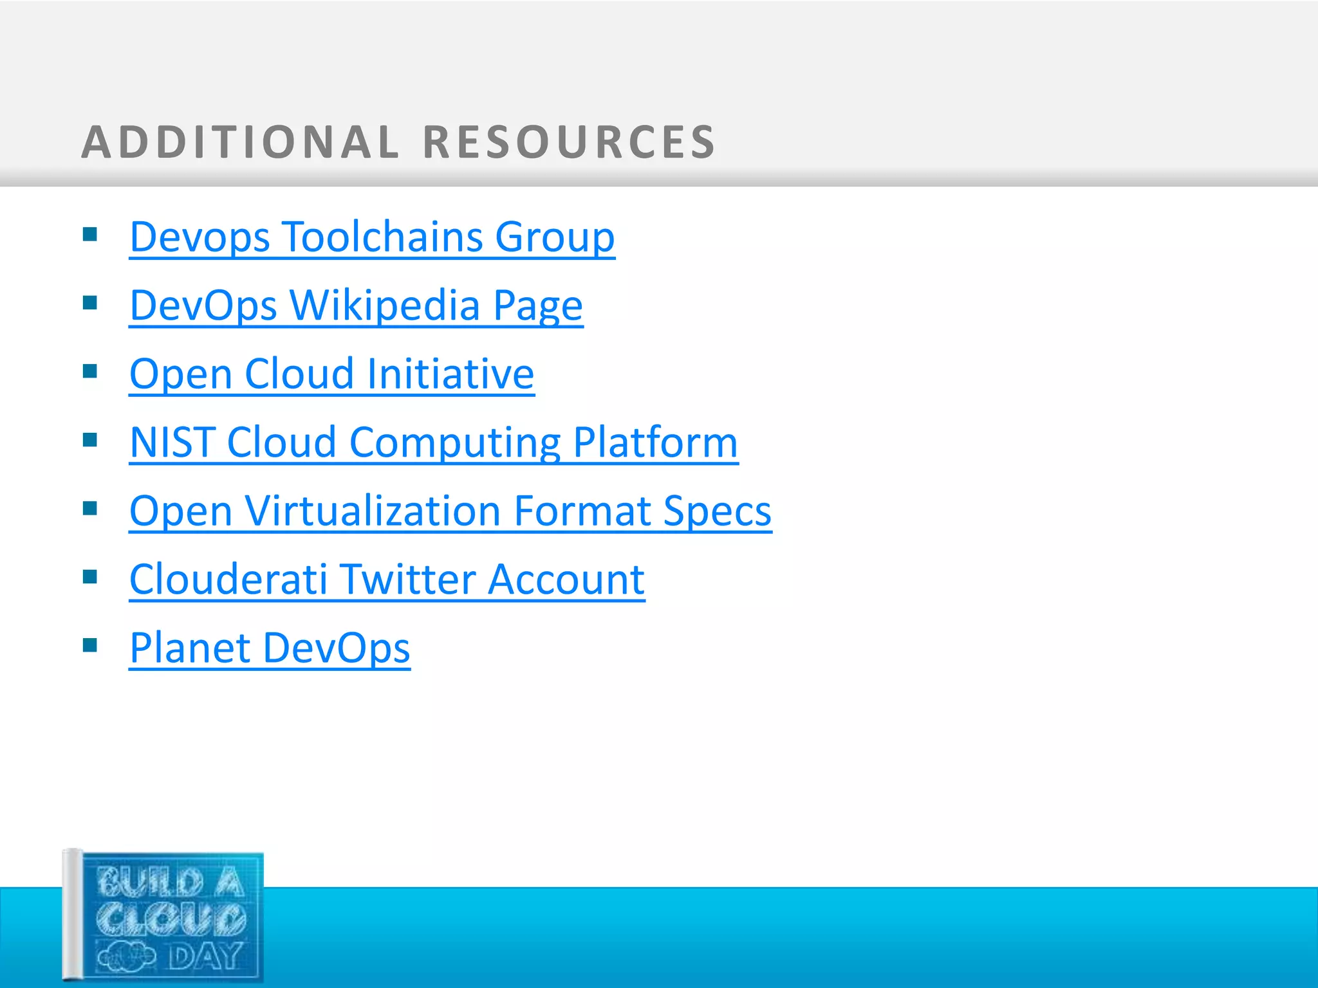
Task: Click the bullet beside Open Cloud Initiative
Action: (90, 371)
